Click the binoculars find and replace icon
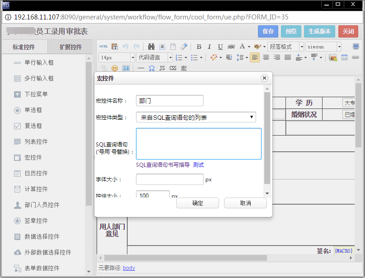The height and width of the screenshot is (278, 365). [151, 47]
